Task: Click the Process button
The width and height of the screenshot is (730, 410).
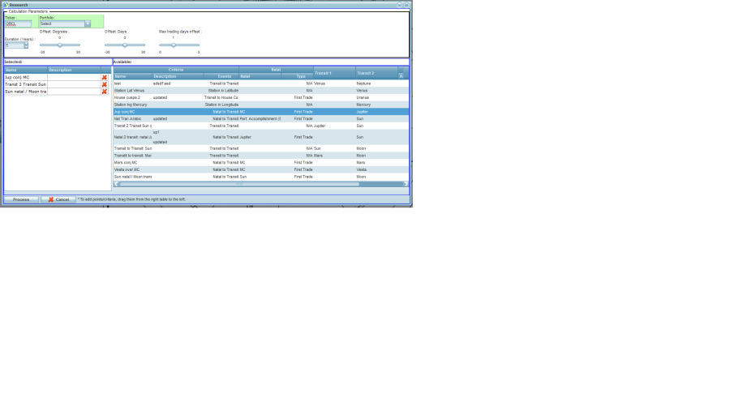Action: tap(21, 199)
